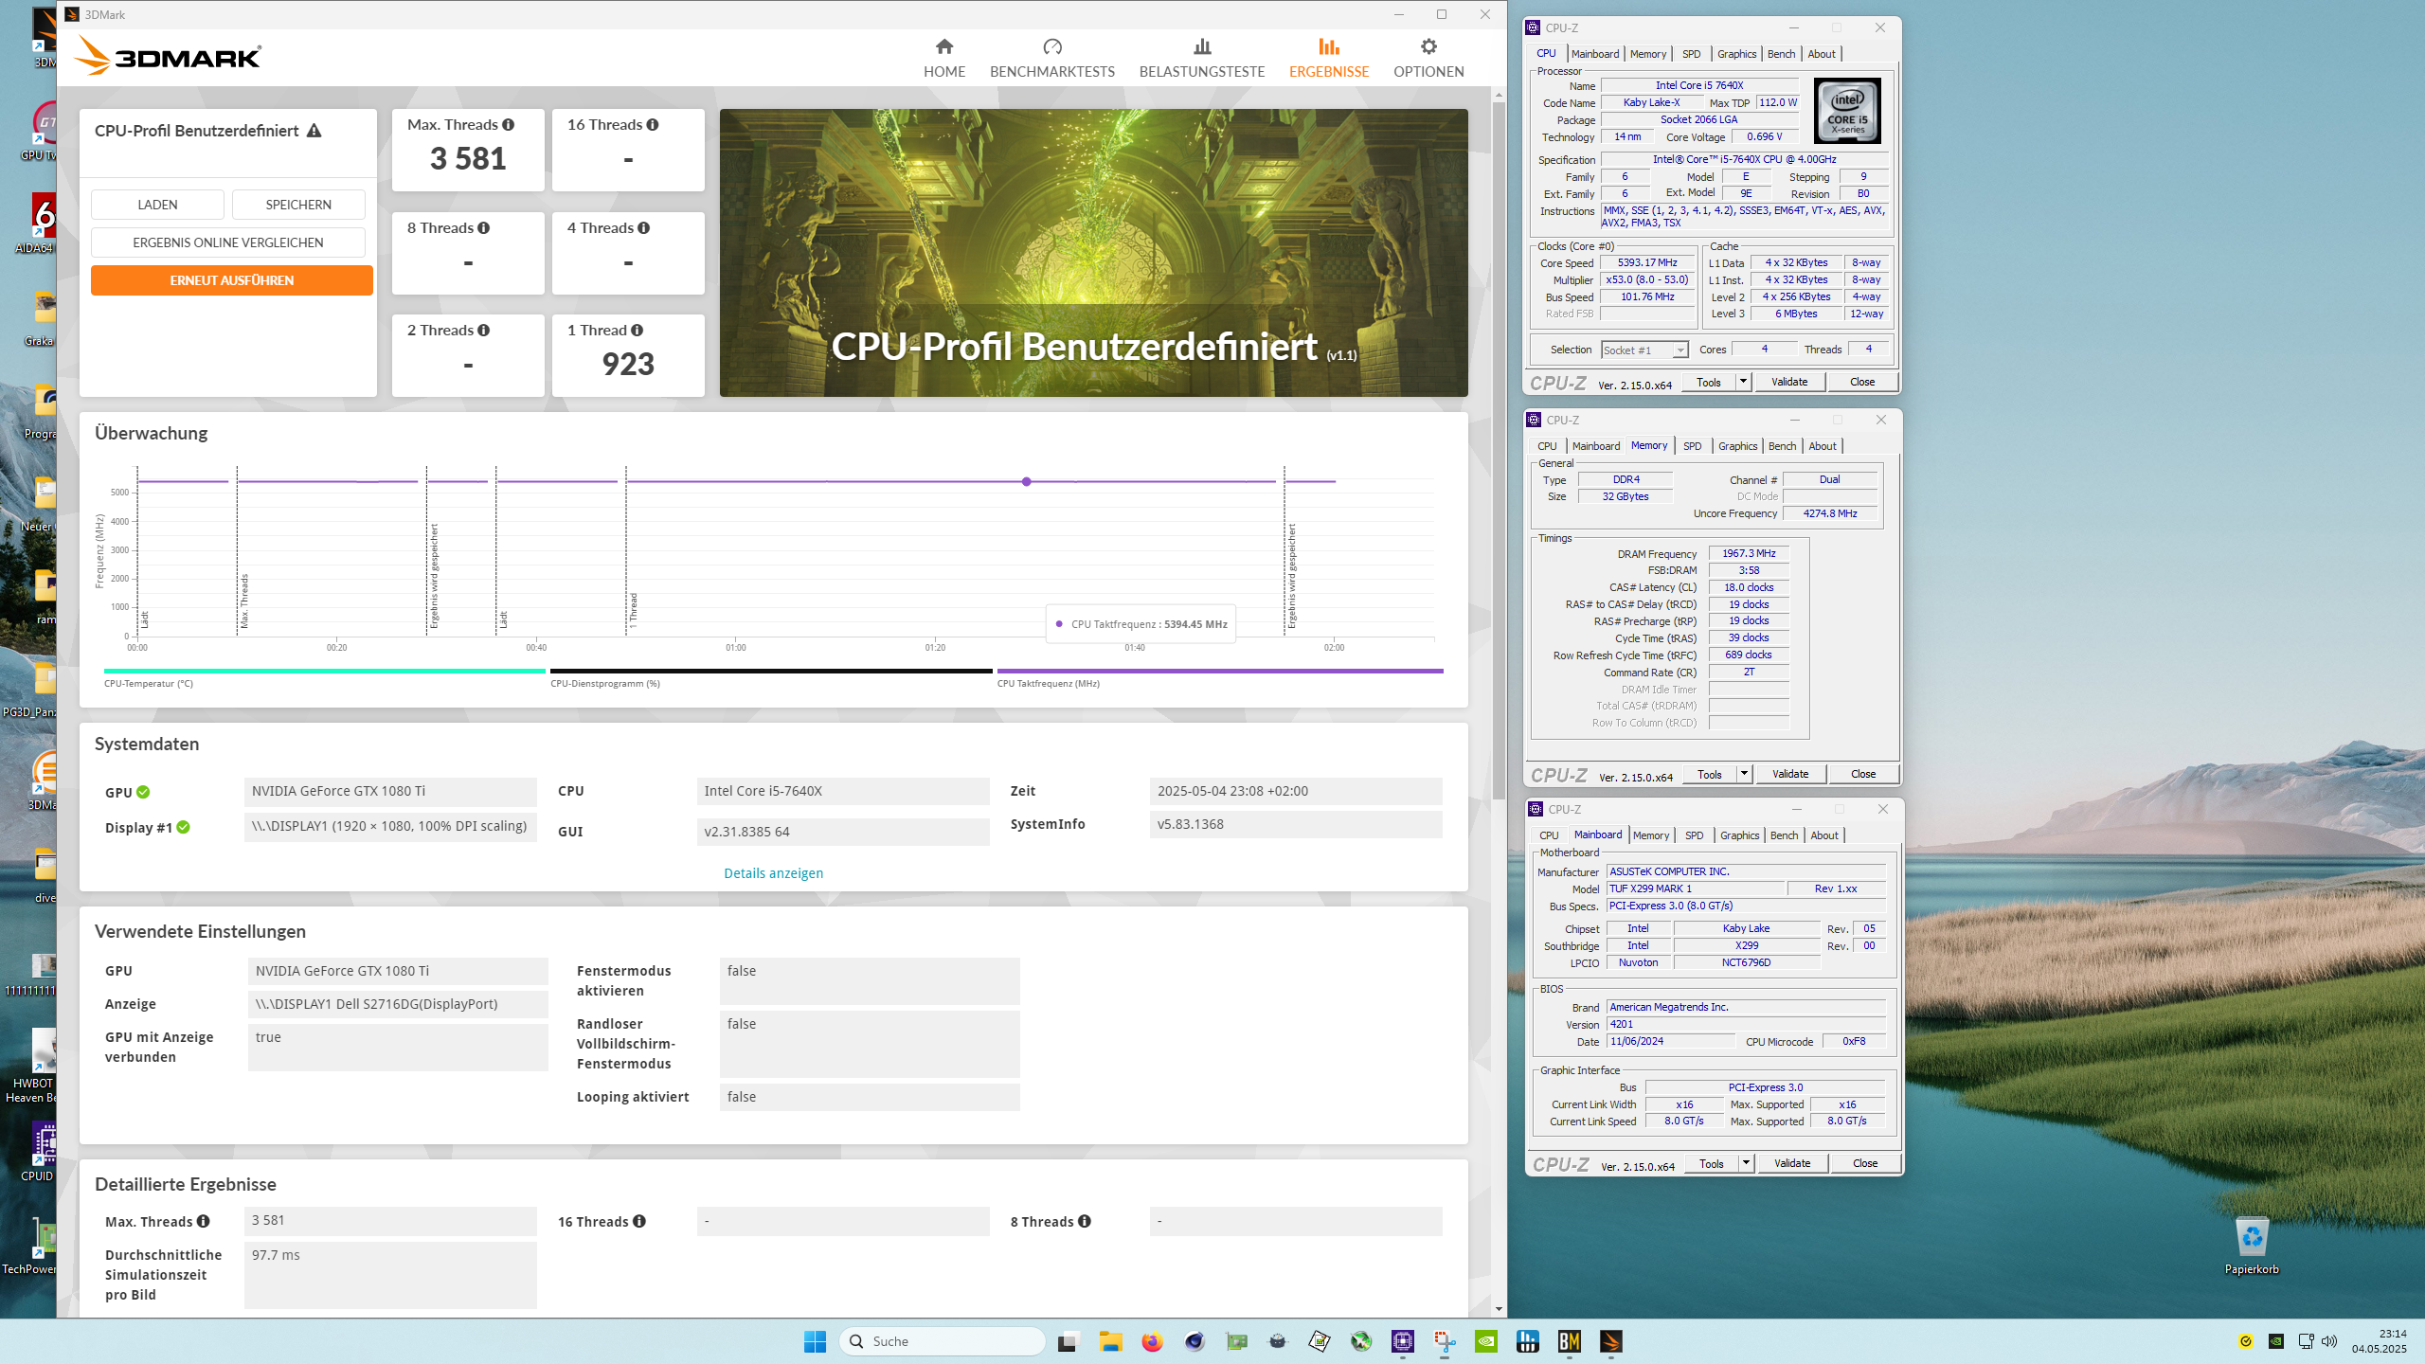Viewport: 2425px width, 1364px height.
Task: Click LADEN button to load a result
Action: point(157,205)
